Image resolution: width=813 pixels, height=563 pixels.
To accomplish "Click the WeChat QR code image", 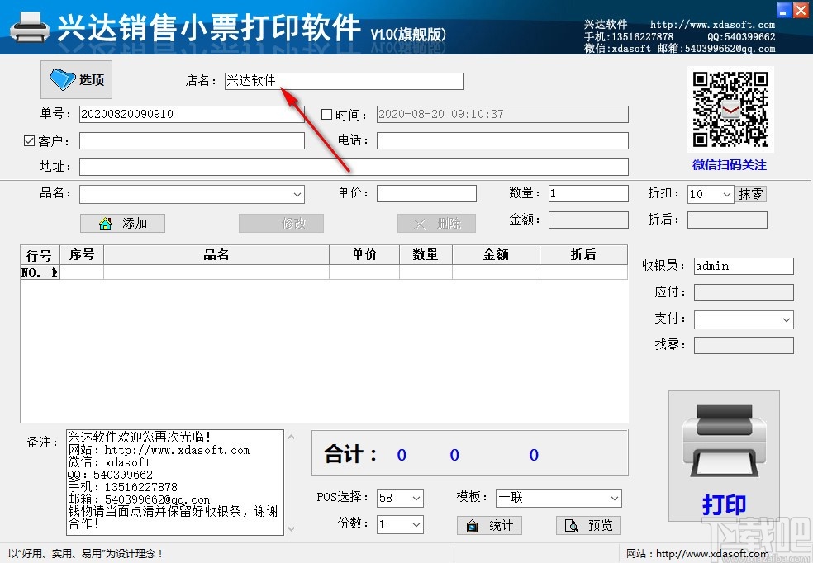I will pos(730,108).
